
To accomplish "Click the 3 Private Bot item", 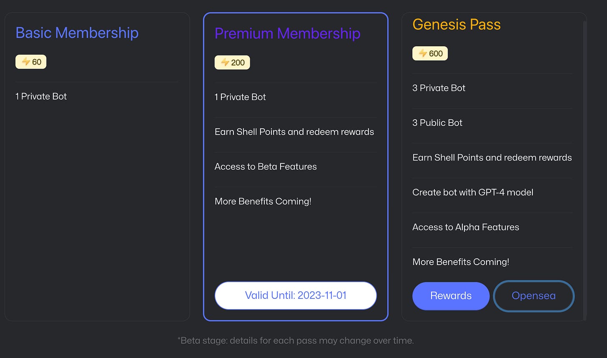I will [x=439, y=88].
